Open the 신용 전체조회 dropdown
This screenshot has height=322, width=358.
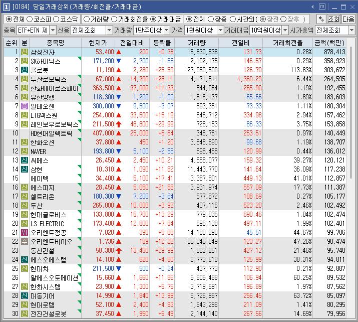point(110,30)
